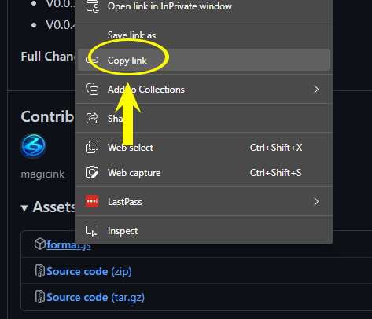Open the format.js asset link
The height and width of the screenshot is (319, 372).
[x=68, y=244]
